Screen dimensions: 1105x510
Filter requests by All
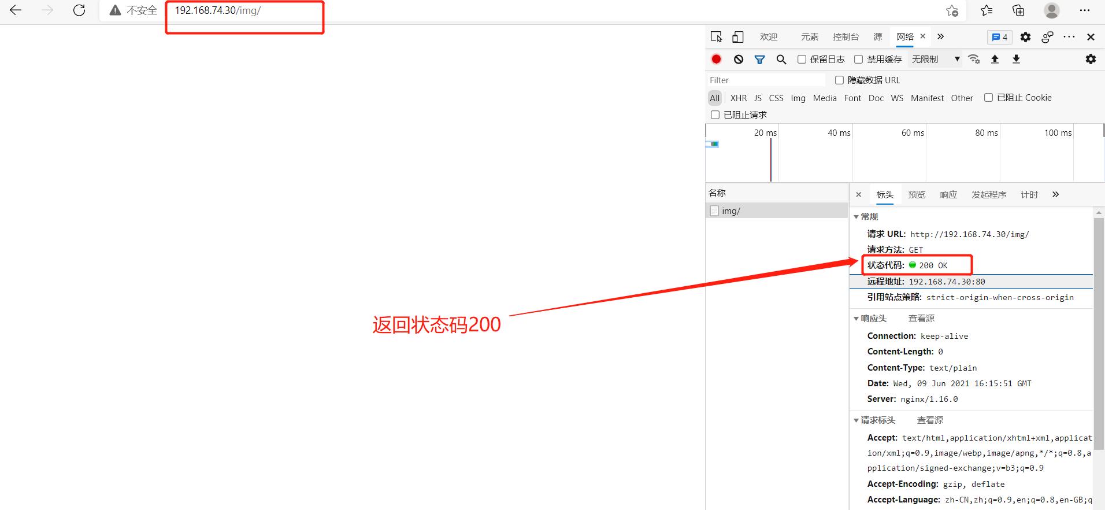point(715,98)
